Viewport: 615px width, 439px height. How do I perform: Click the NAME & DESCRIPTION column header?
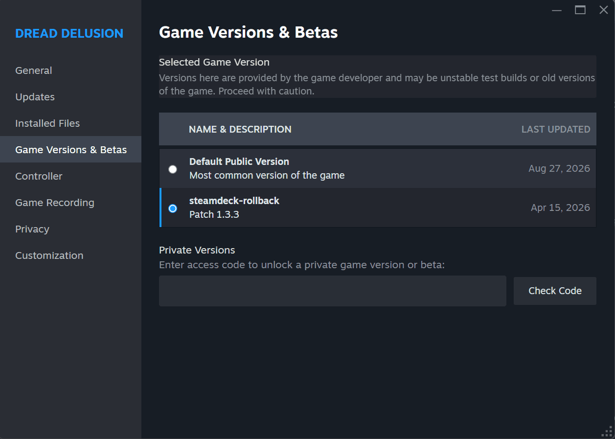pyautogui.click(x=240, y=129)
